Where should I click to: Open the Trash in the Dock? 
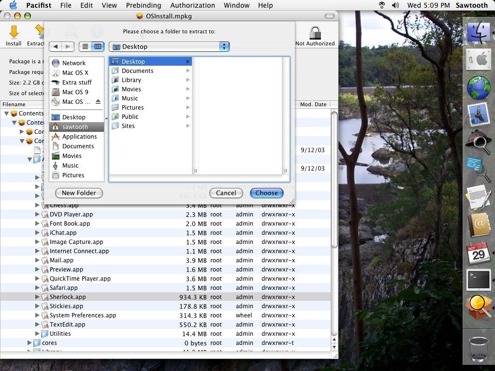coord(478,348)
